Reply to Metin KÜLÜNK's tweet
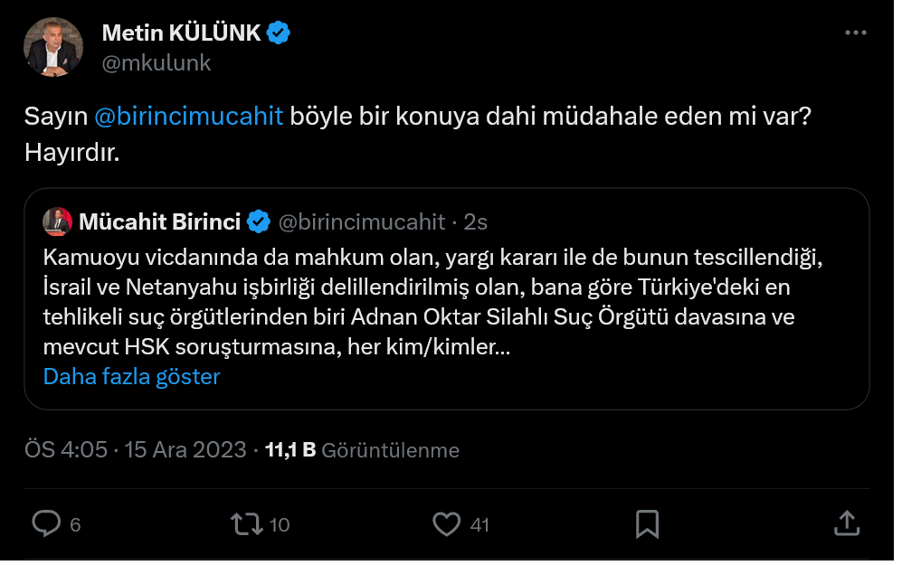 click(46, 524)
